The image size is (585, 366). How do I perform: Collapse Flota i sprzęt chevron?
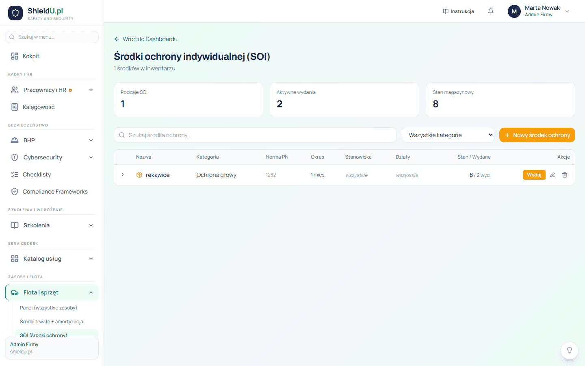click(x=91, y=292)
